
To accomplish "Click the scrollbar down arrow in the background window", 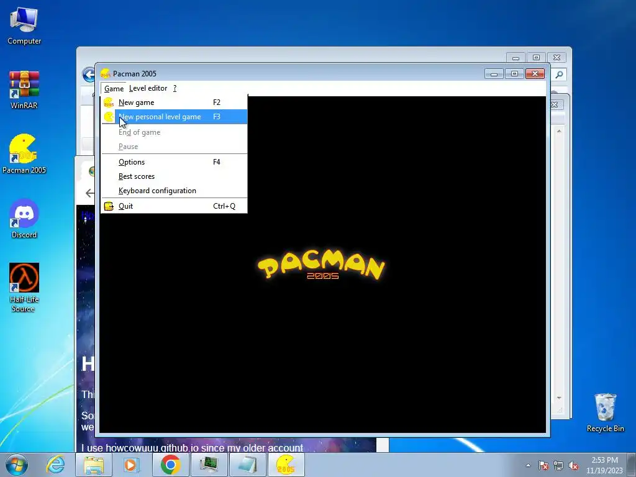I will (x=559, y=398).
